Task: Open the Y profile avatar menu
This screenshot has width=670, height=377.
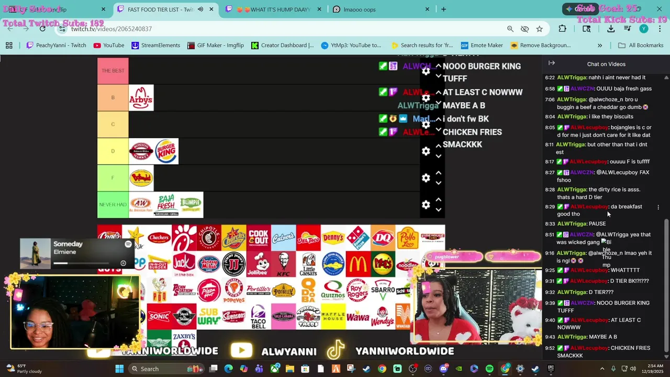Action: coord(644,29)
